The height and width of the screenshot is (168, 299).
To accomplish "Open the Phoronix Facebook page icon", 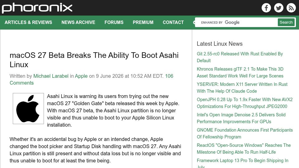I will pyautogui.click(x=266, y=8).
